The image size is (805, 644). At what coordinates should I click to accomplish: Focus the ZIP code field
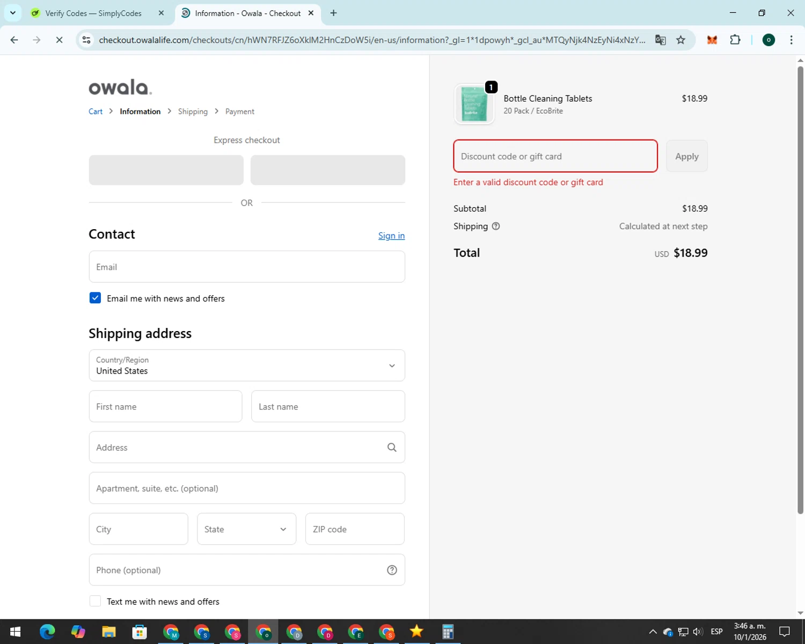coord(355,529)
